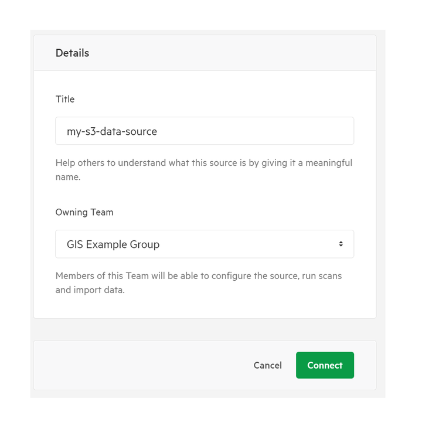
Task: Click the word Connect on the green button
Action: pyautogui.click(x=325, y=365)
